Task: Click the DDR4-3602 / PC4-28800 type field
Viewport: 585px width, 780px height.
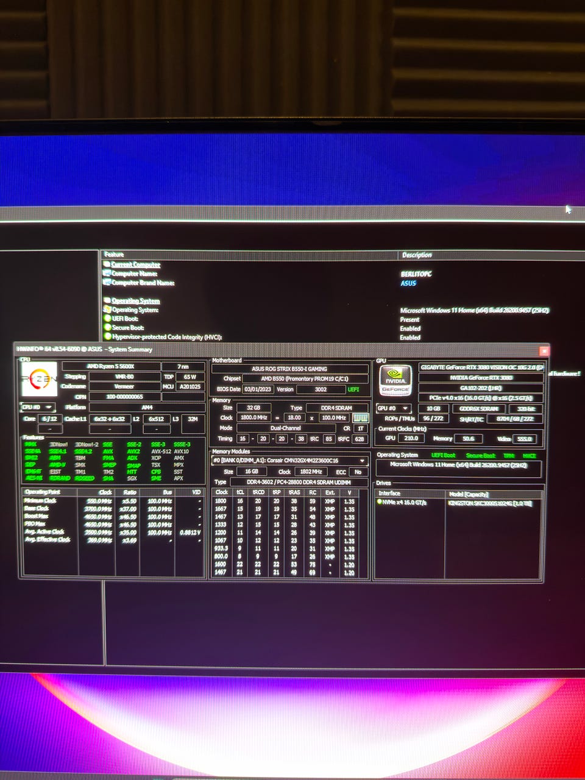Action: coord(299,482)
